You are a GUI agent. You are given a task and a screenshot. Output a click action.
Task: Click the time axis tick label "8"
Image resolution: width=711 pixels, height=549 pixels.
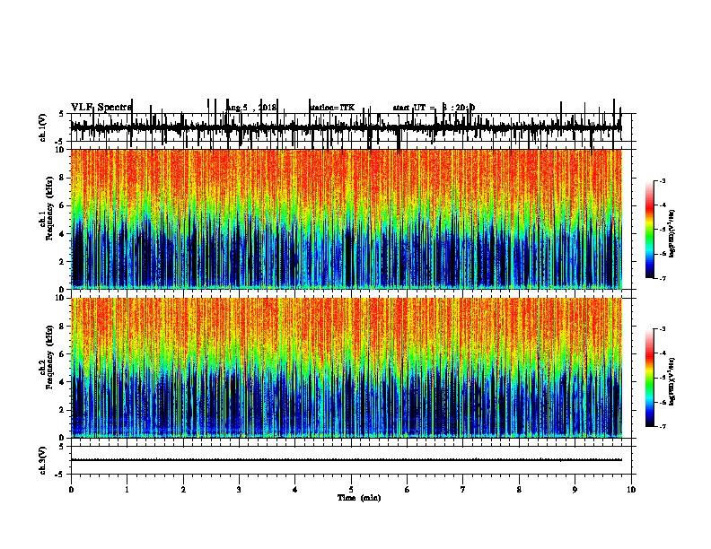[519, 490]
